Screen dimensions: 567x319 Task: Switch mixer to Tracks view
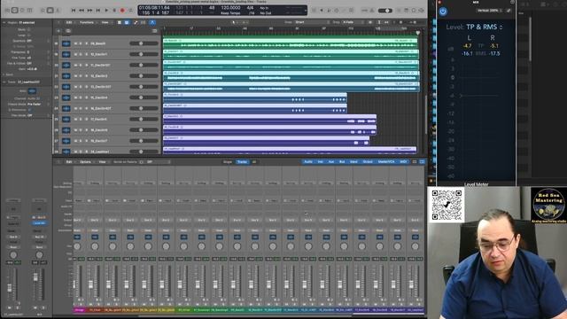point(242,162)
